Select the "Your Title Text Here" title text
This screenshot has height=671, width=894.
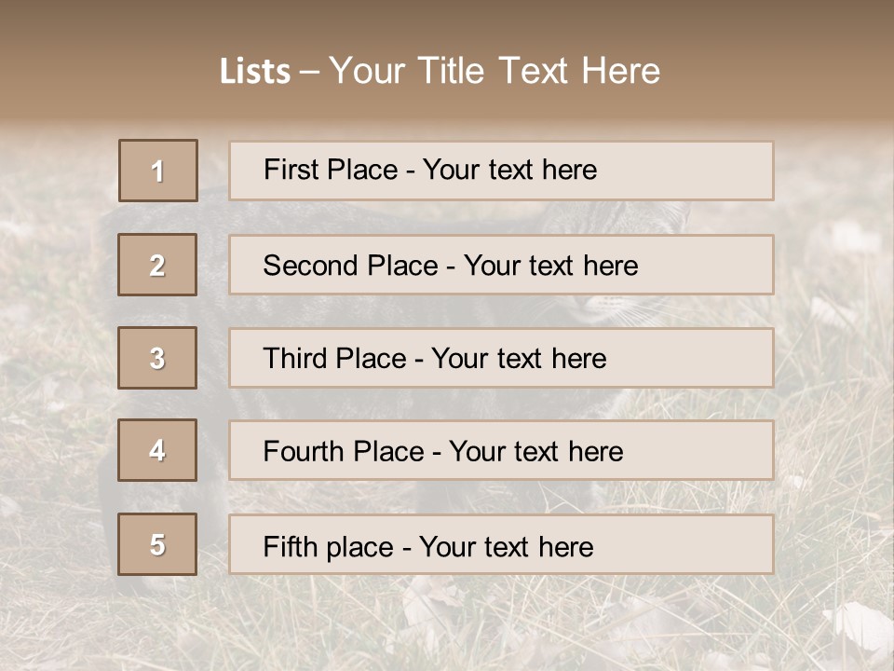pos(494,71)
